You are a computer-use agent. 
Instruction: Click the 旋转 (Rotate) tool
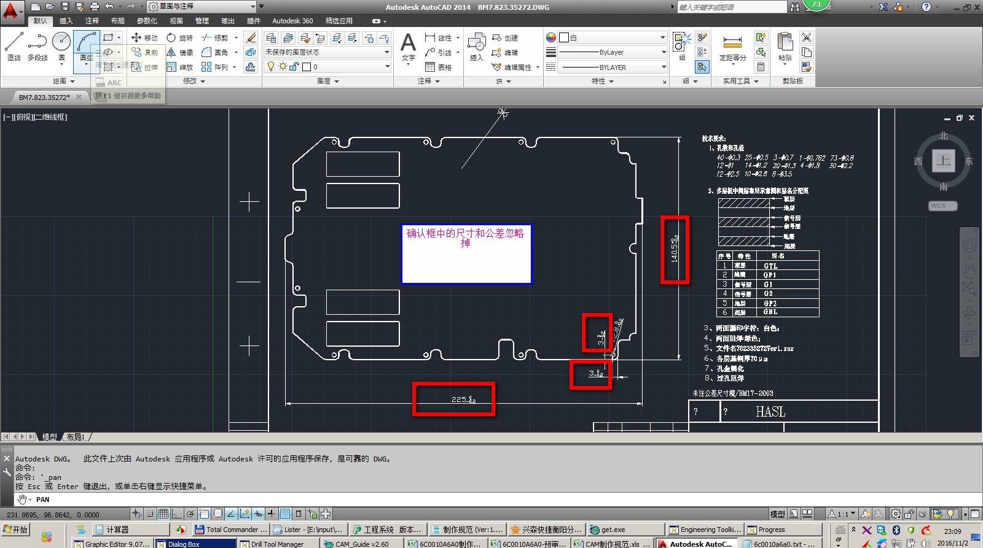179,37
